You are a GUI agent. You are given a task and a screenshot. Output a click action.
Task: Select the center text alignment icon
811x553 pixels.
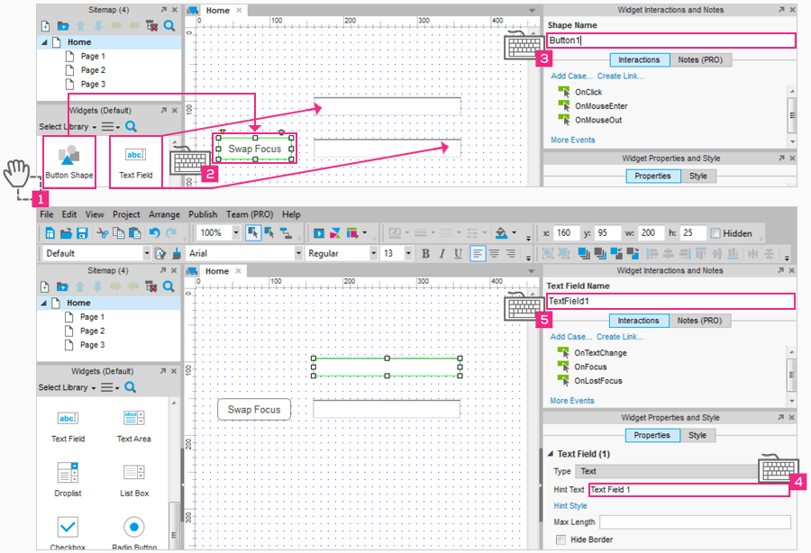tap(493, 254)
